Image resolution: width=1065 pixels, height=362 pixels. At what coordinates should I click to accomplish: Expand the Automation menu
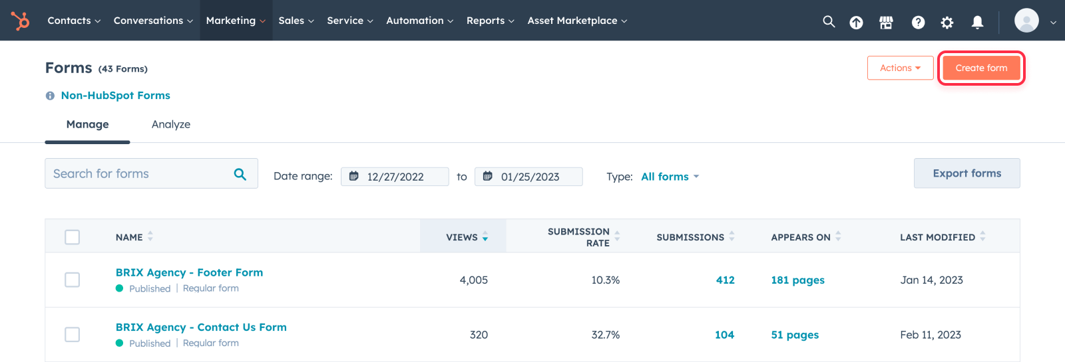(x=420, y=21)
